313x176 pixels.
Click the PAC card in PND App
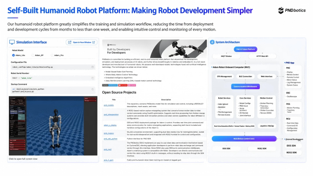pyautogui.click(x=293, y=77)
